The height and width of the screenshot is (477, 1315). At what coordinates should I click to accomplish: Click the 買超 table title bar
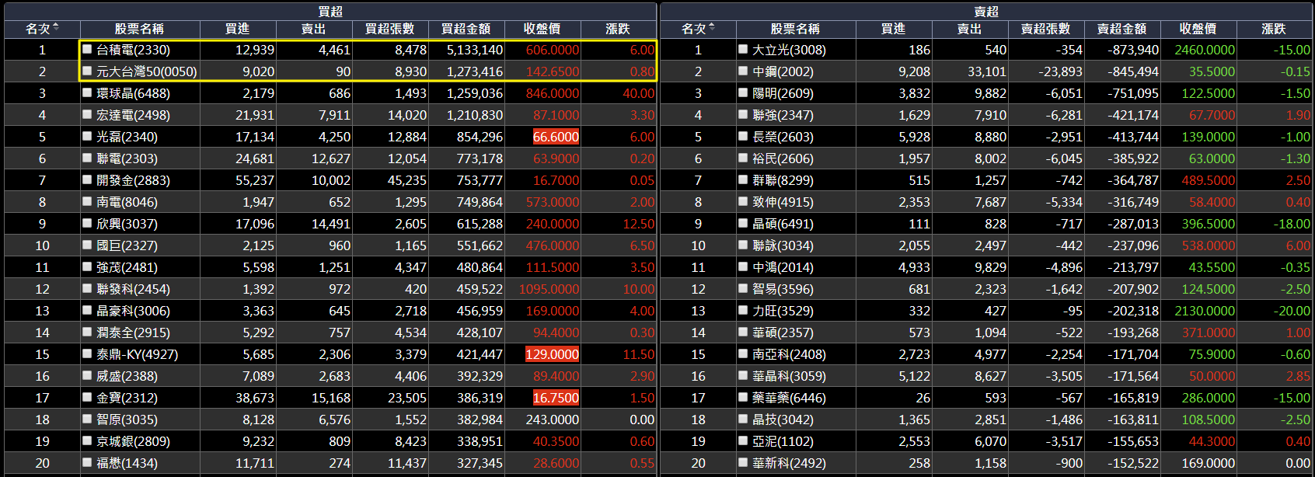click(x=330, y=11)
